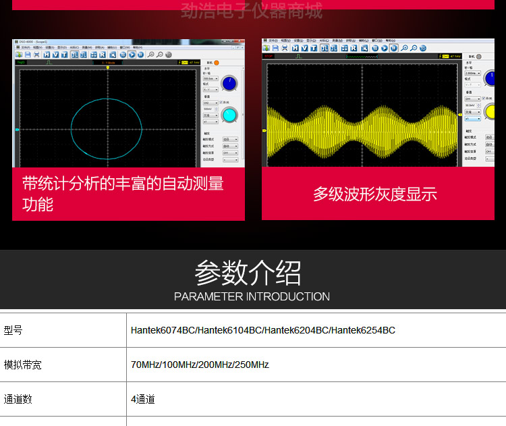Open 光标(C) menu in left ellipse scope
The width and height of the screenshot is (506, 426).
pyautogui.click(x=74, y=47)
